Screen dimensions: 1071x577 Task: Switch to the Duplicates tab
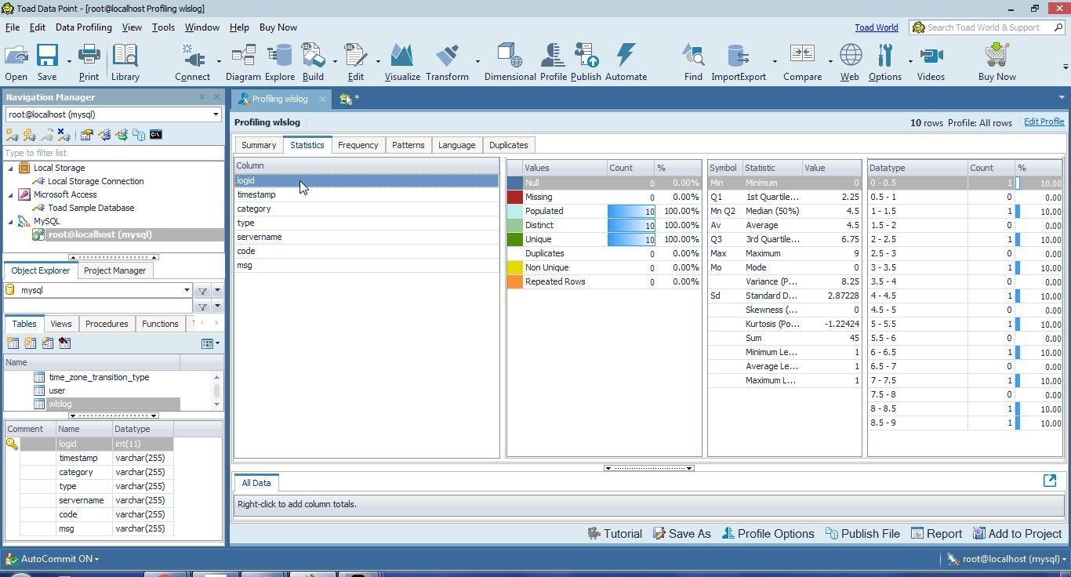click(x=508, y=145)
